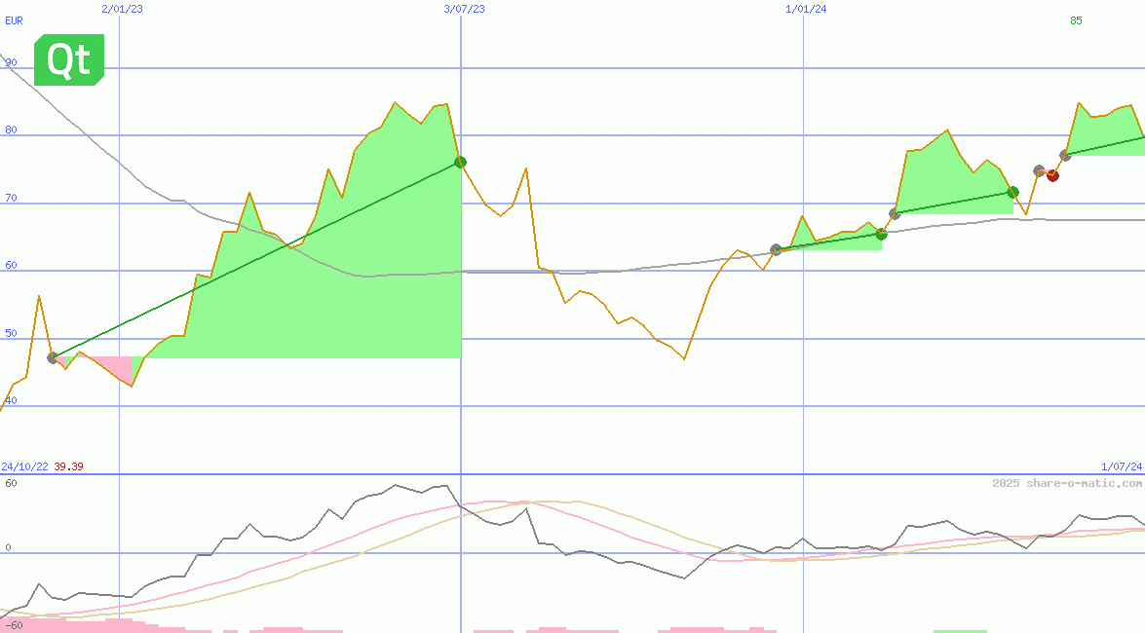Select the 3/07/23 date label at top
Screen dimensions: 1145x633
click(x=464, y=9)
